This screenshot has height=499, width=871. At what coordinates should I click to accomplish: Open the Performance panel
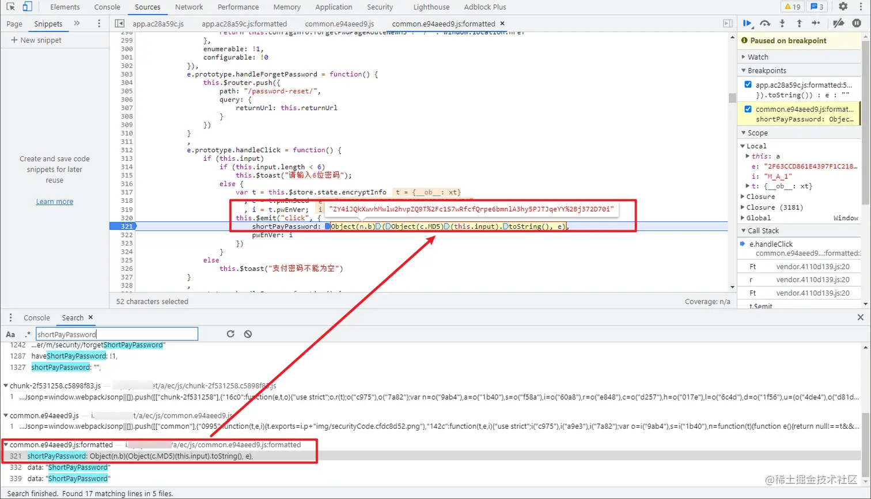(x=238, y=7)
